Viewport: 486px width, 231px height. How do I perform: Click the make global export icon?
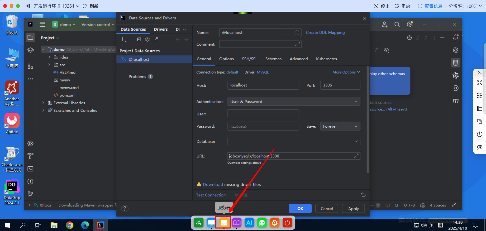click(156, 39)
